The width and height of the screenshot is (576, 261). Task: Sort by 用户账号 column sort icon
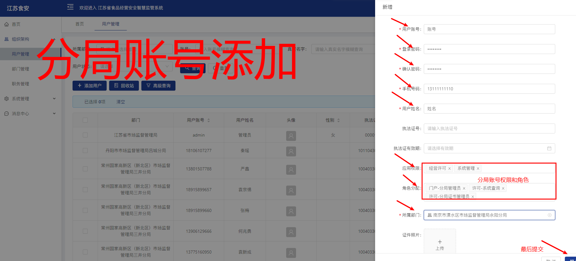coord(209,120)
